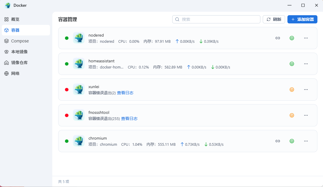Click the green status dot for nodered
The width and height of the screenshot is (323, 187).
67,38
